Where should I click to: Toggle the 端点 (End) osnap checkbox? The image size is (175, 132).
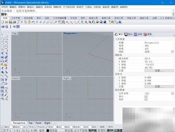(3, 127)
